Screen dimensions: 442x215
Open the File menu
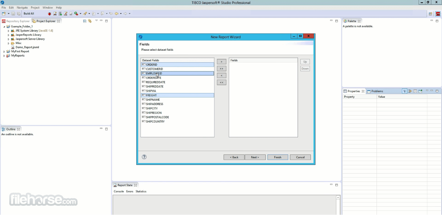point(4,7)
